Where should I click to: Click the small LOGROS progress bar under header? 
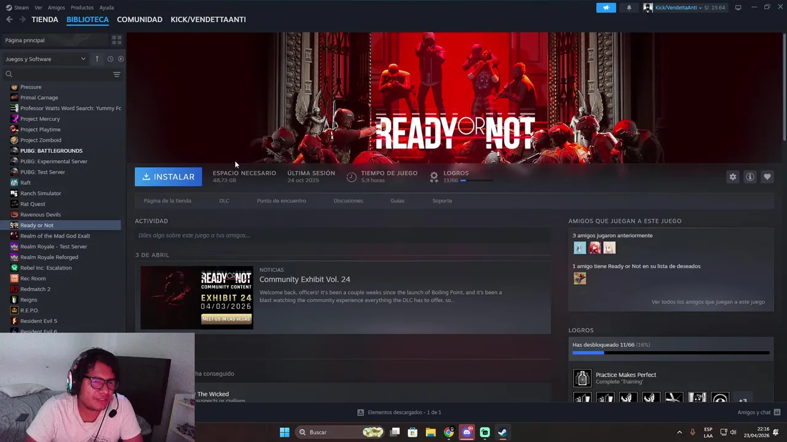coord(477,180)
